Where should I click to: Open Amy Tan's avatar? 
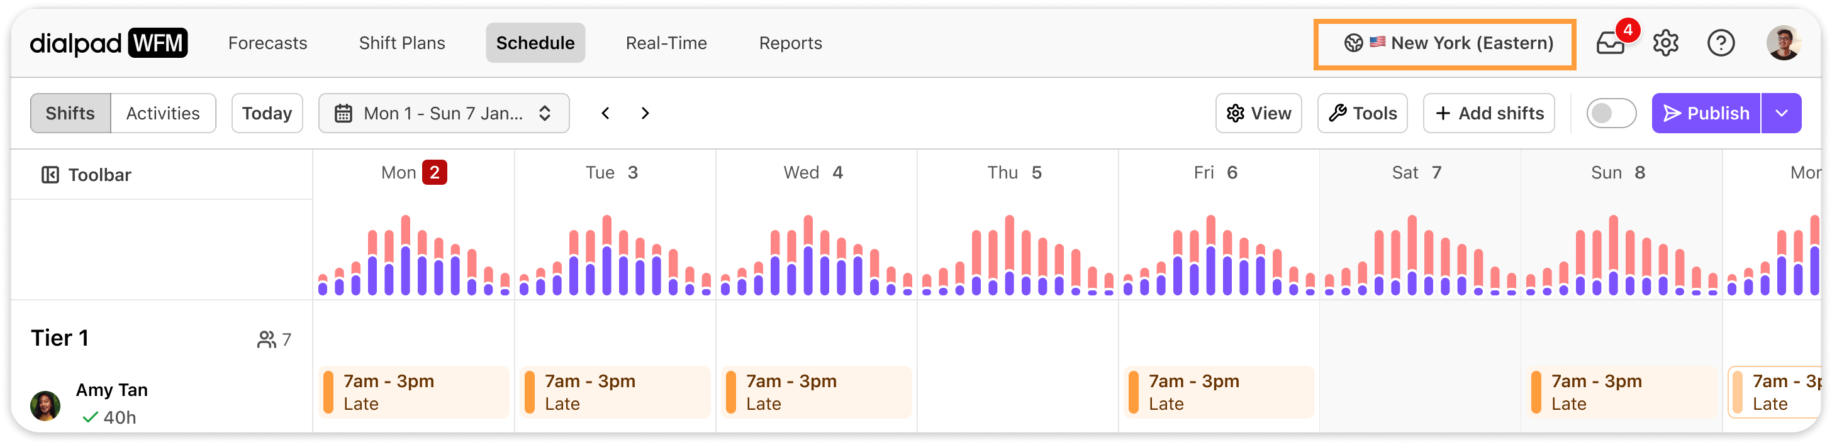(x=45, y=405)
